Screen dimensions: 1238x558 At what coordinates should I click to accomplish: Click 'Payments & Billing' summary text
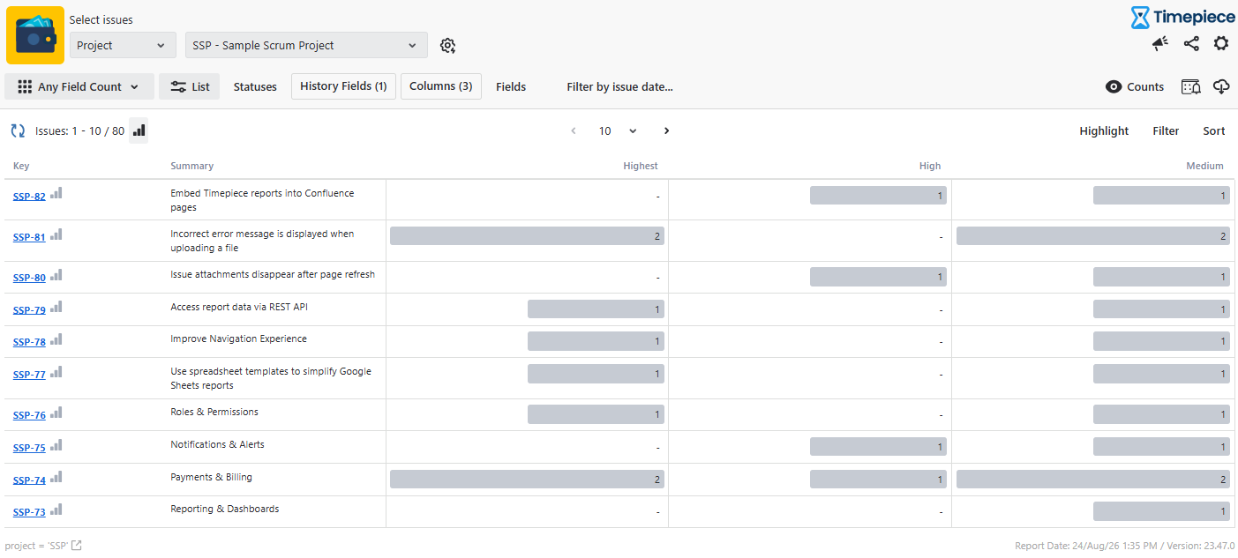tap(211, 477)
